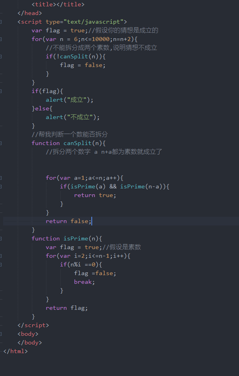This screenshot has width=239, height=376.
Task: Click the 'return true;' line
Action: coord(95,195)
